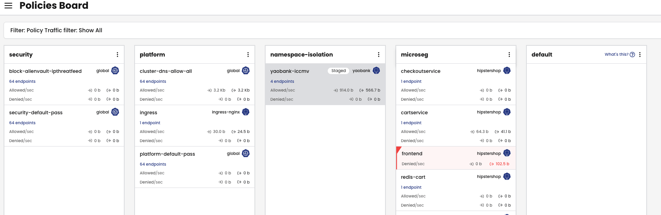
Task: Open 4 endpoints link under yaobank-iccmv
Action: (282, 81)
